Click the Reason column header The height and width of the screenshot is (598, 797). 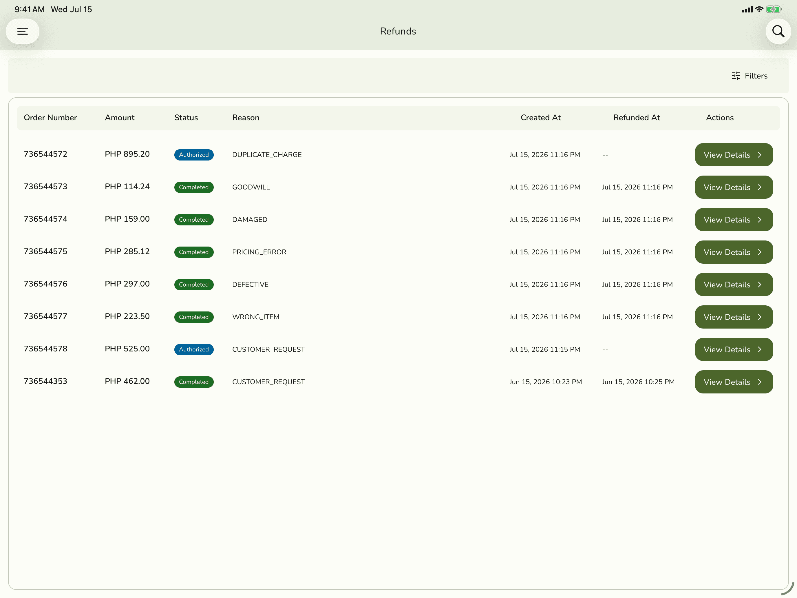tap(246, 118)
